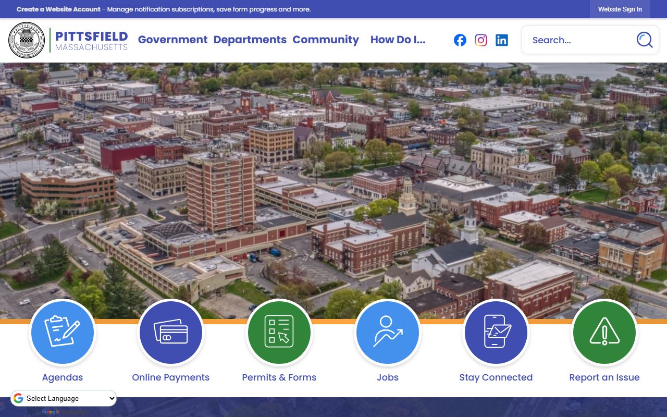Open the Instagram icon link
The image size is (667, 417).
tap(480, 40)
